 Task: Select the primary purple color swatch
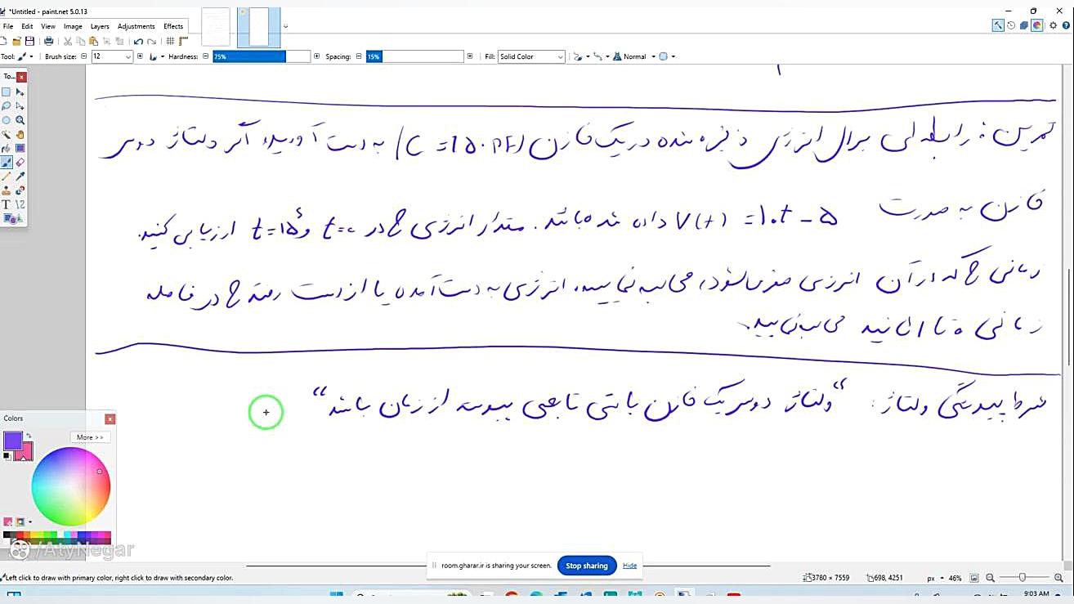12,441
